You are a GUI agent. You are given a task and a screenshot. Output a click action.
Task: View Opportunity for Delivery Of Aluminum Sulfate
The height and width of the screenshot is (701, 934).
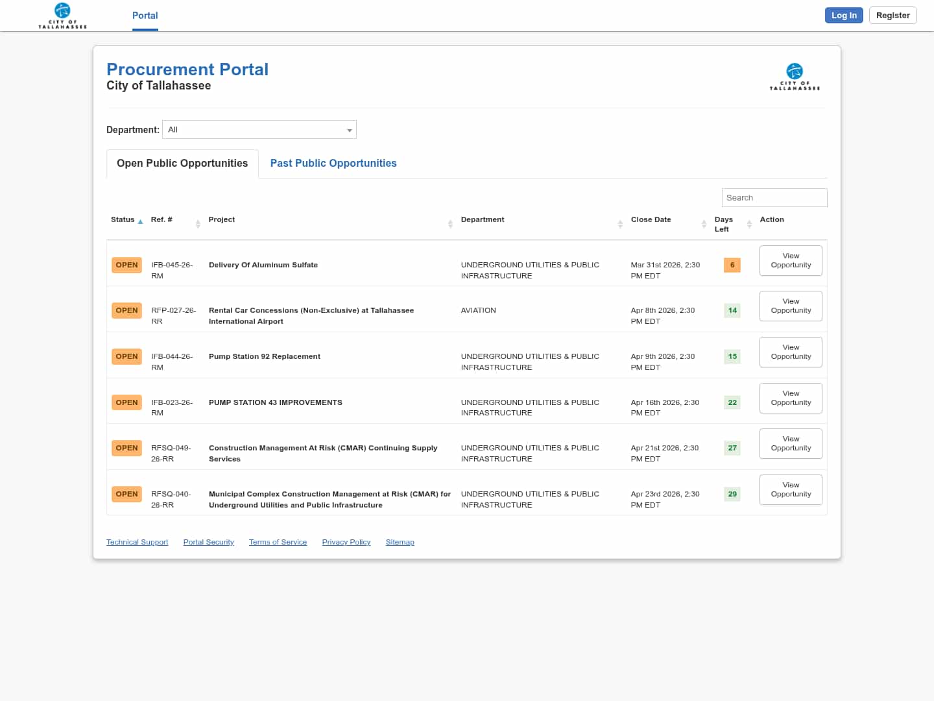(x=791, y=260)
